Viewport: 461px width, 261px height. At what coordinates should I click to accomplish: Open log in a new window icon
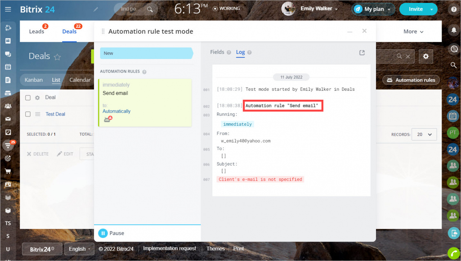point(362,53)
